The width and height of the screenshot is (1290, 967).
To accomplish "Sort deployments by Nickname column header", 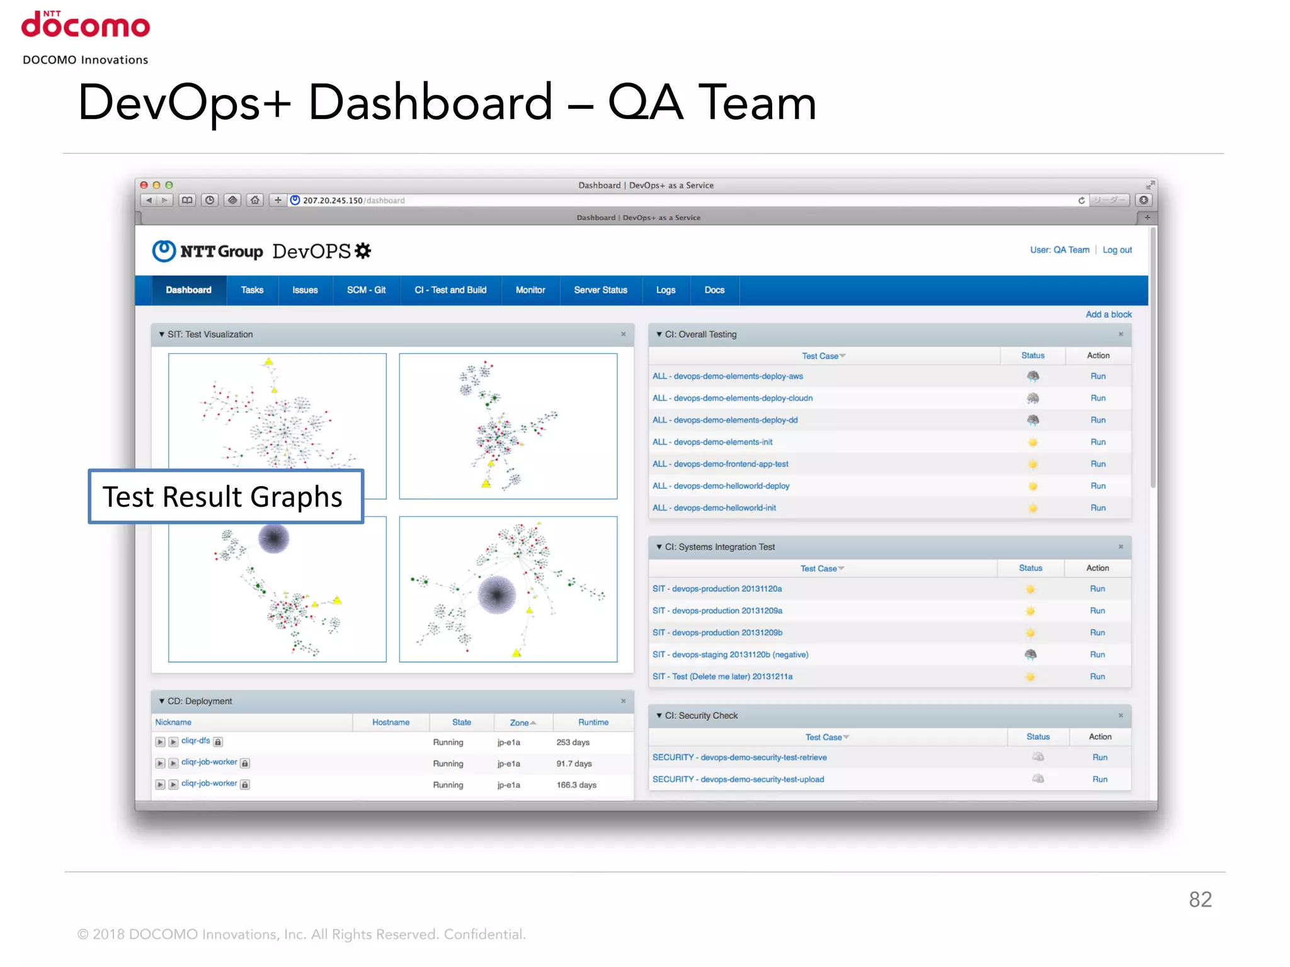I will 173,723.
